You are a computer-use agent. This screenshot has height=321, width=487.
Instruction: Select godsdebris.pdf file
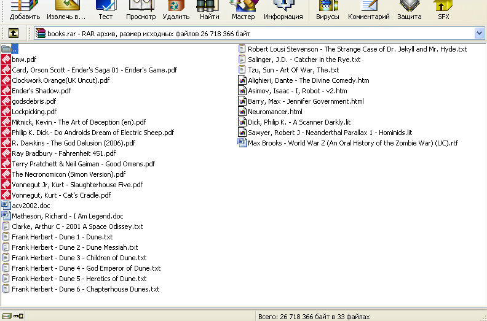tap(34, 101)
